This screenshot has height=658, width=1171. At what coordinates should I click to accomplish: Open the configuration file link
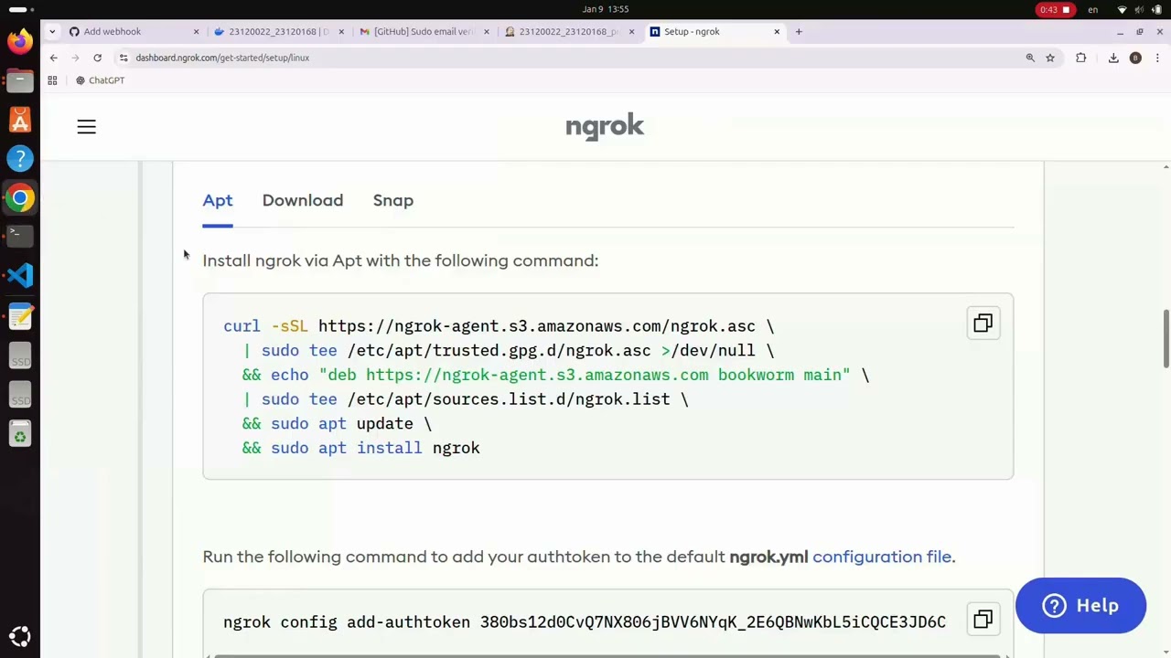pyautogui.click(x=882, y=557)
